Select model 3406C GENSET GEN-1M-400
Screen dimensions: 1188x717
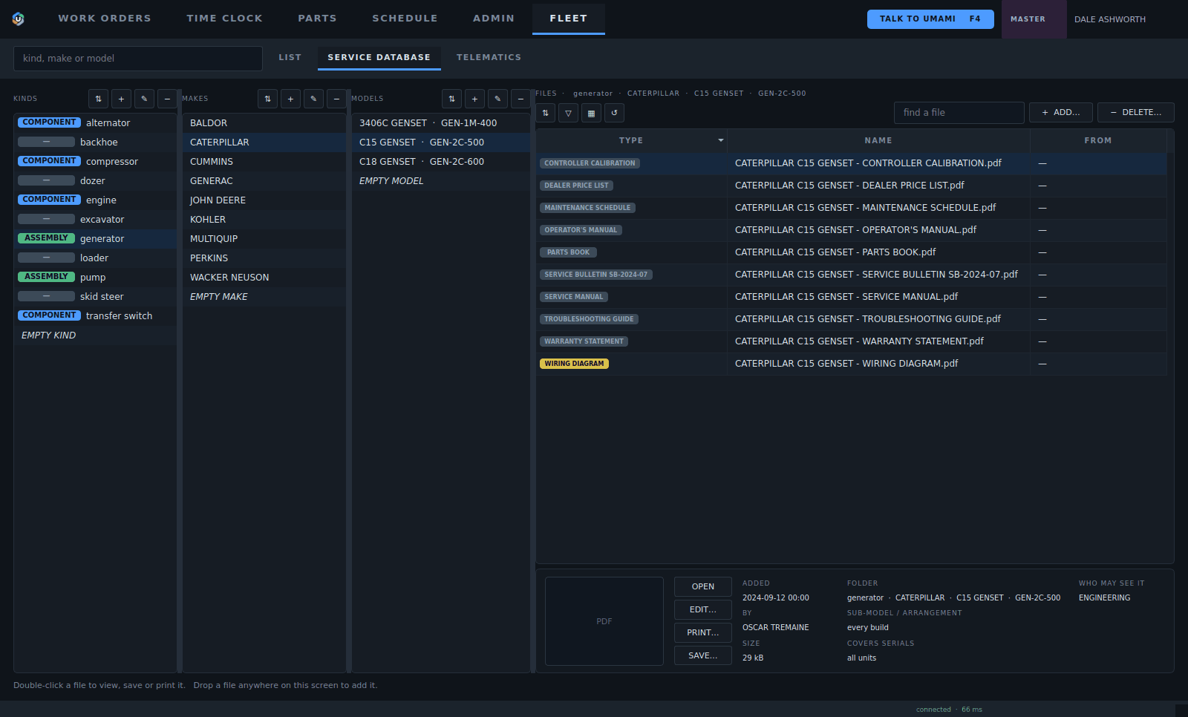(441, 123)
